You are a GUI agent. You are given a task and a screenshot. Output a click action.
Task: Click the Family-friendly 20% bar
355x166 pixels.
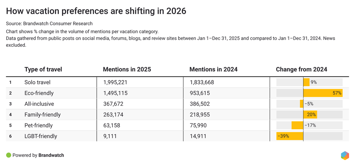click(x=310, y=115)
